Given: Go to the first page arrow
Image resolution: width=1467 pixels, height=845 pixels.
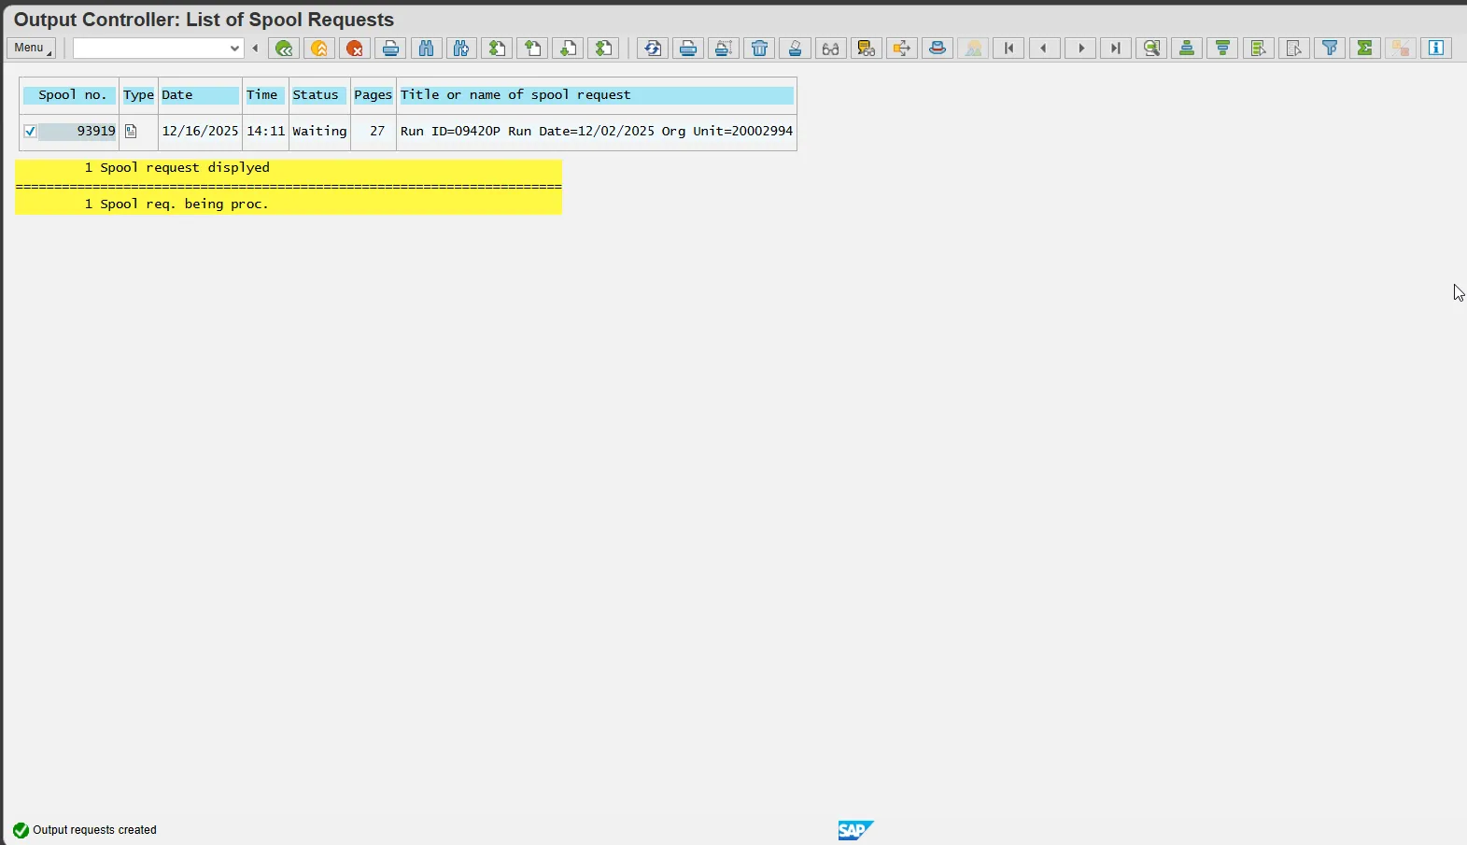Looking at the screenshot, I should 1009,49.
